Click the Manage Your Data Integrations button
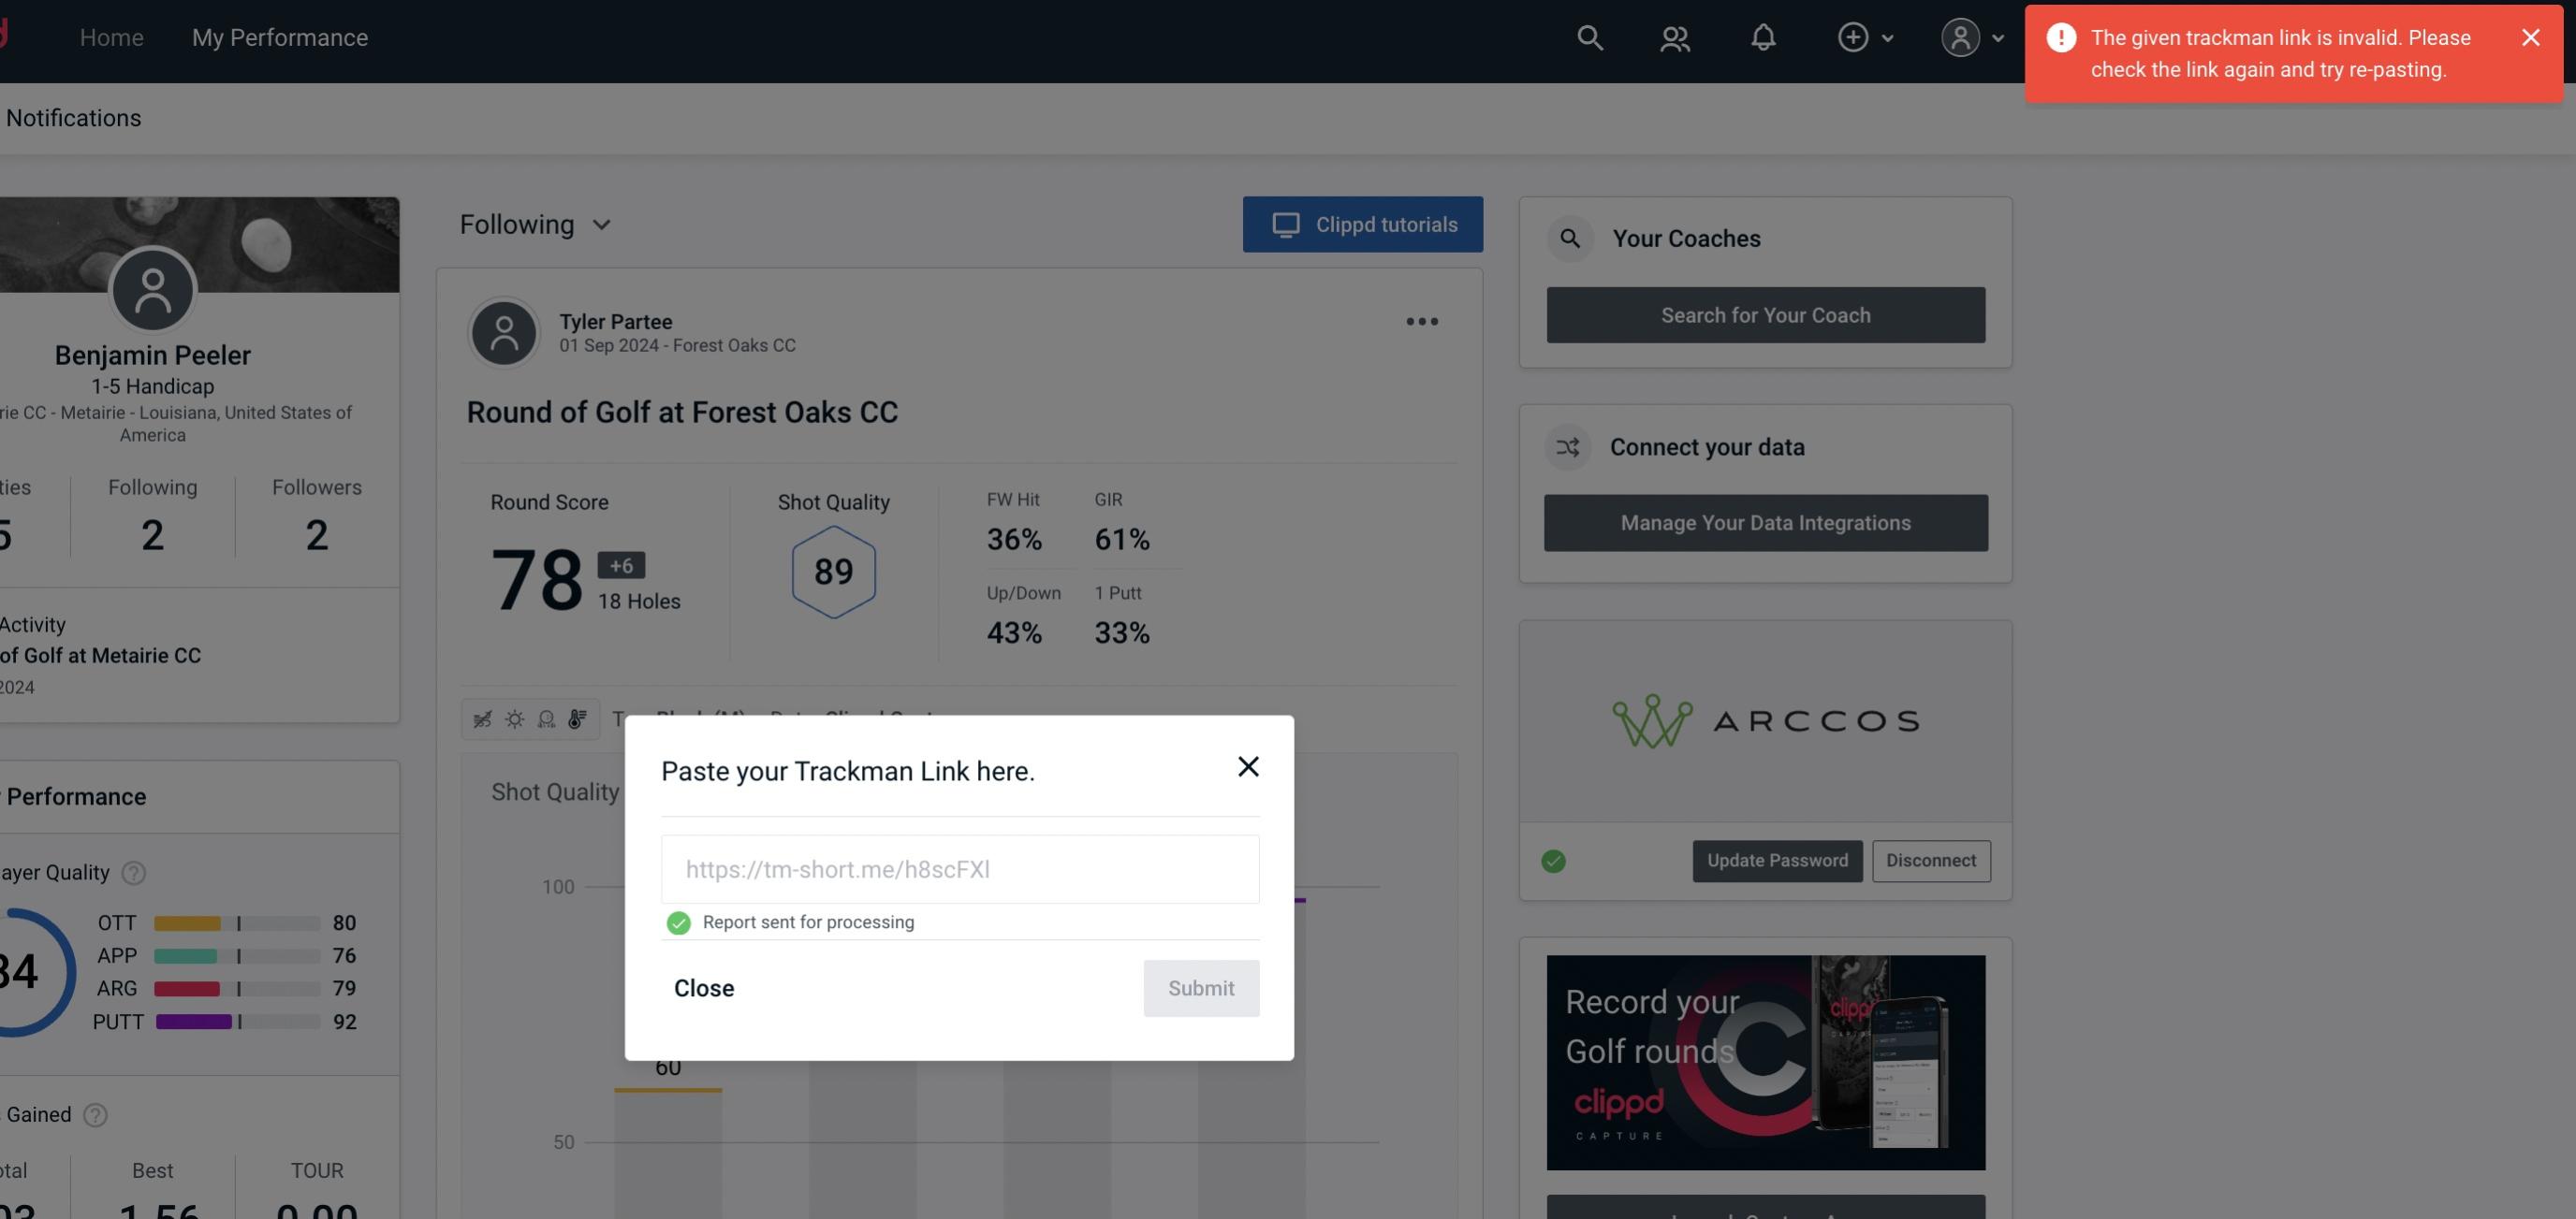Image resolution: width=2576 pixels, height=1219 pixels. coord(1766,522)
